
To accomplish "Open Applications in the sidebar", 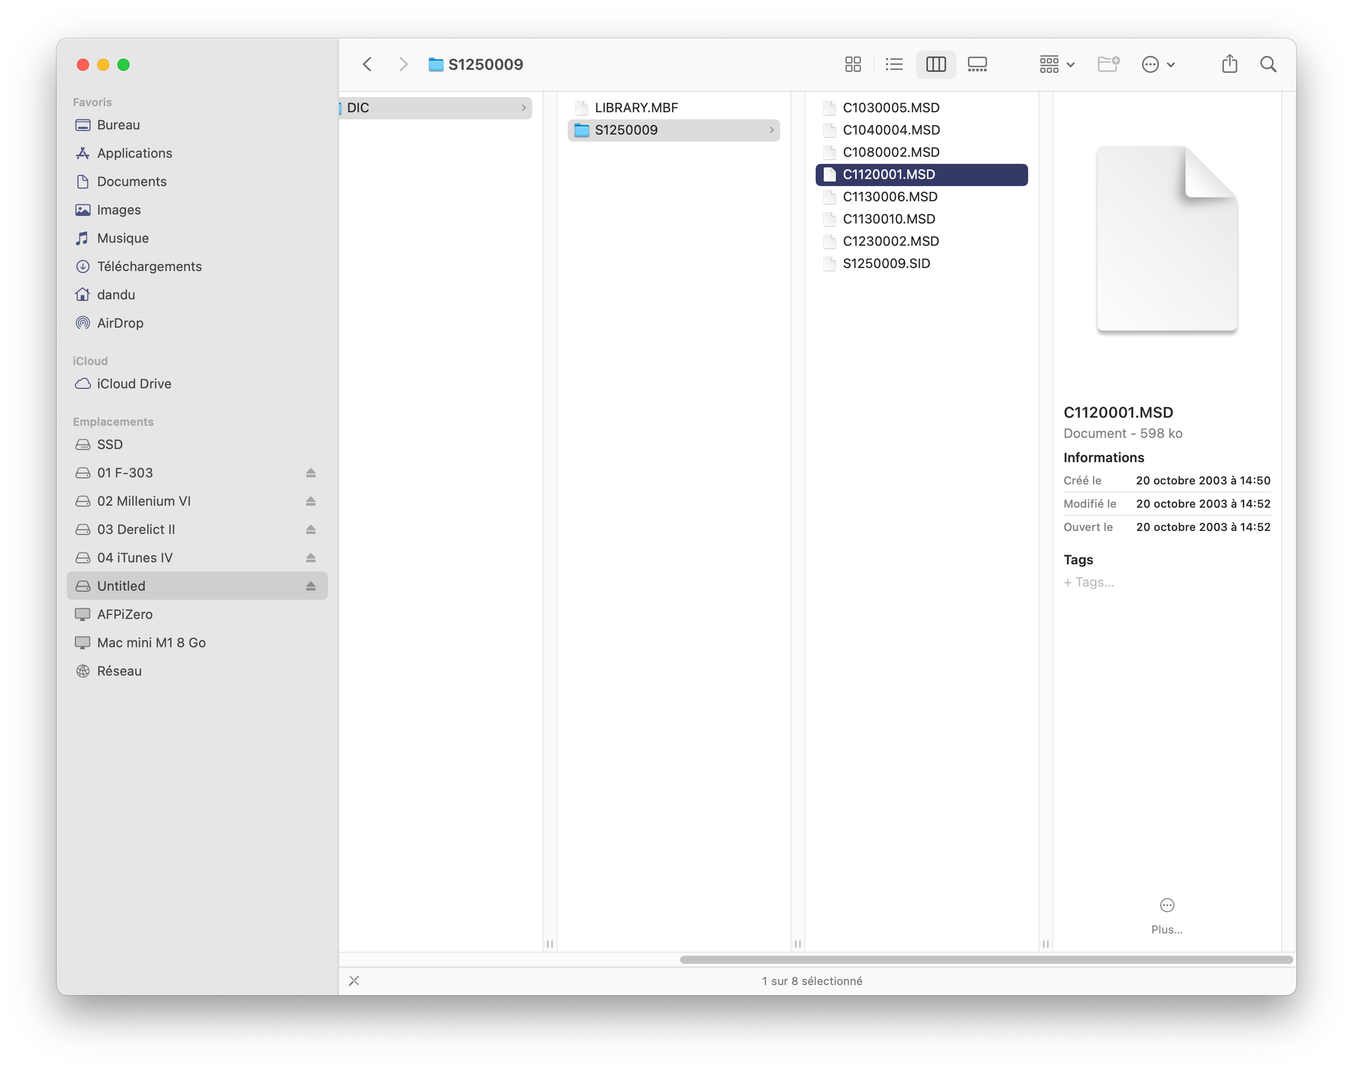I will coord(197,153).
